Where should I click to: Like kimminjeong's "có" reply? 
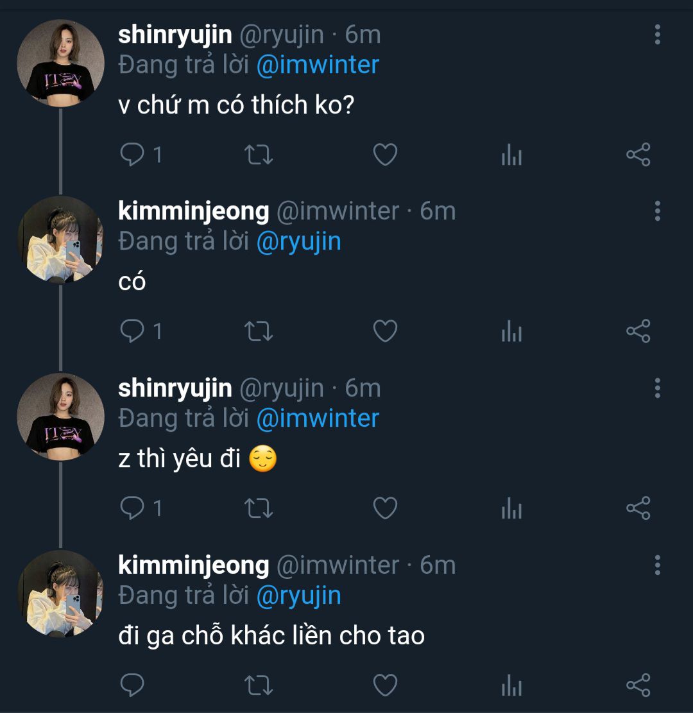(385, 331)
